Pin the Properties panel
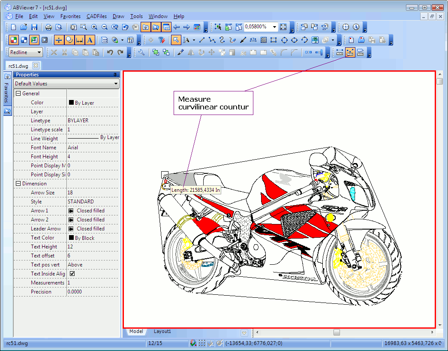Screen dimensions: 448x351 tap(115, 75)
